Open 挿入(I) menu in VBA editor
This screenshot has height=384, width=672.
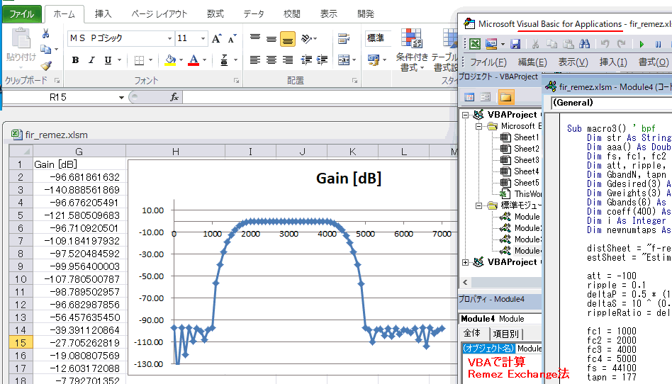coord(613,62)
